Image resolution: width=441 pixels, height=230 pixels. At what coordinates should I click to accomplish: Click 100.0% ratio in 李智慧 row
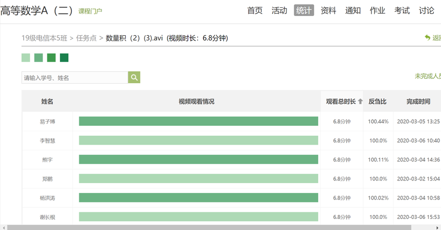coord(378,141)
